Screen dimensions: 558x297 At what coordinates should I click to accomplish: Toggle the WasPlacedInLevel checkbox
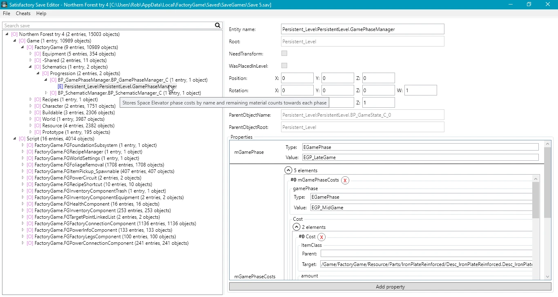click(284, 66)
